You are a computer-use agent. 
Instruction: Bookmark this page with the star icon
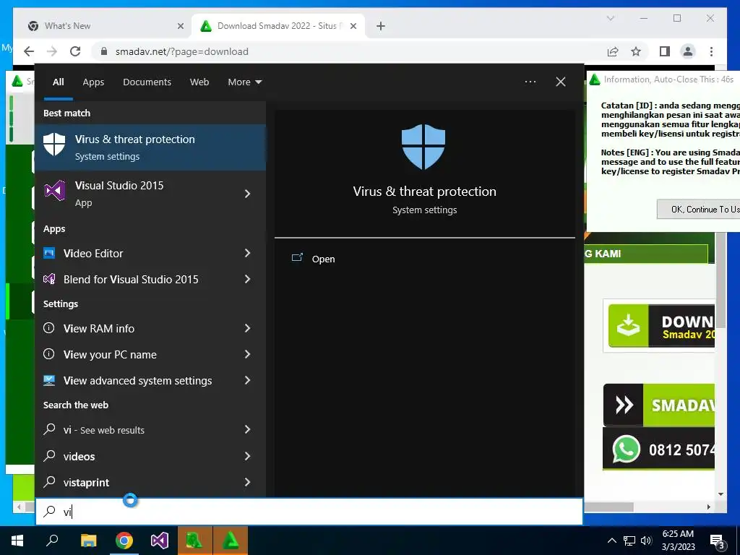coord(636,51)
